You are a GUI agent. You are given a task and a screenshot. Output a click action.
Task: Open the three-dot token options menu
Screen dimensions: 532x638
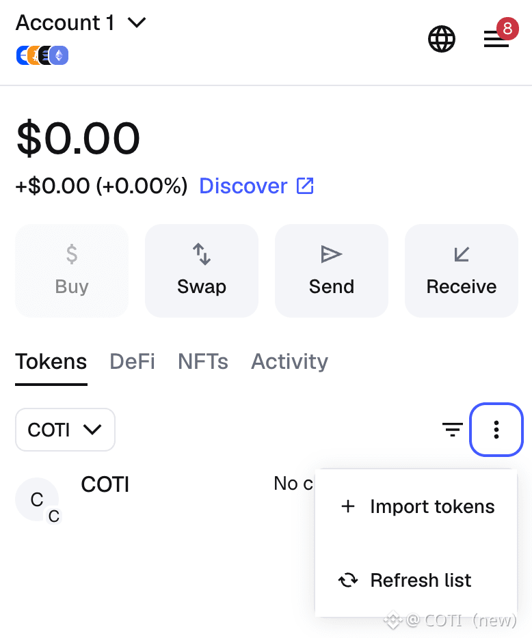[496, 430]
